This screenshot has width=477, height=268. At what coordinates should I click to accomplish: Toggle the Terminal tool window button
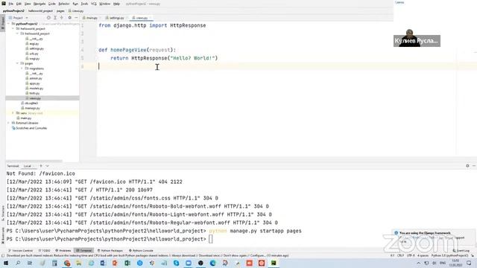[x=84, y=250]
